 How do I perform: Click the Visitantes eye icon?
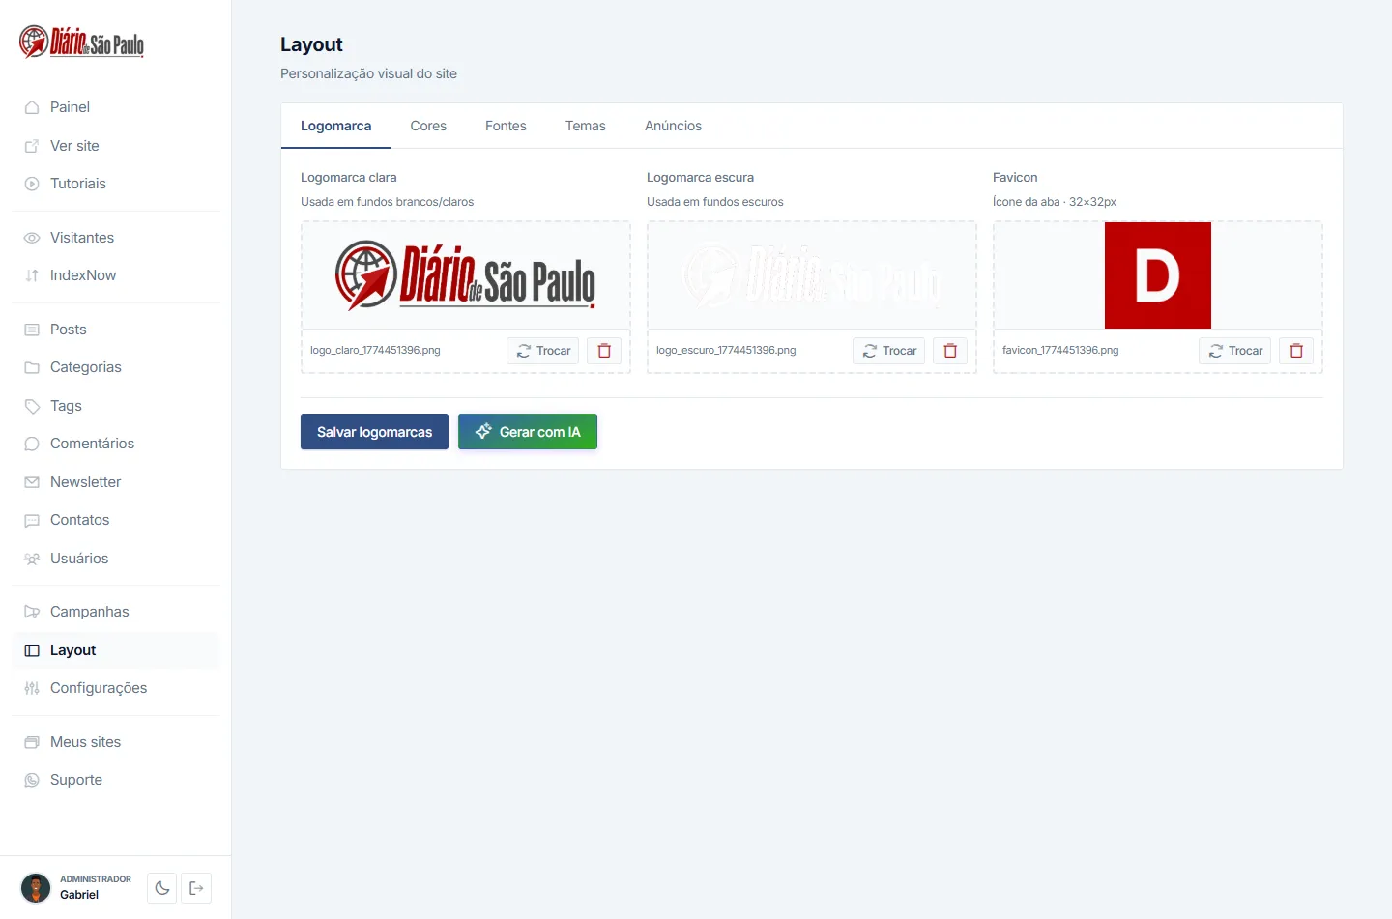pyautogui.click(x=32, y=238)
